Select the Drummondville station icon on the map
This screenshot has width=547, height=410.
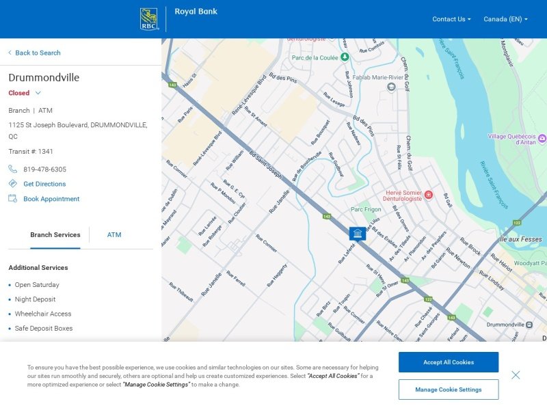529,325
